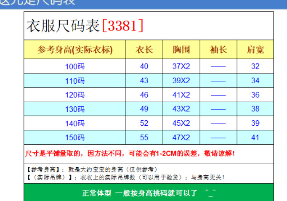Select the 150码 size cell
The image size is (287, 201).
[75, 138]
